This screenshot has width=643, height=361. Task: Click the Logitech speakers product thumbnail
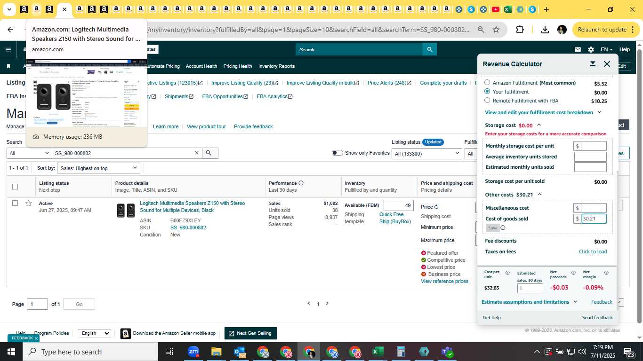(126, 210)
